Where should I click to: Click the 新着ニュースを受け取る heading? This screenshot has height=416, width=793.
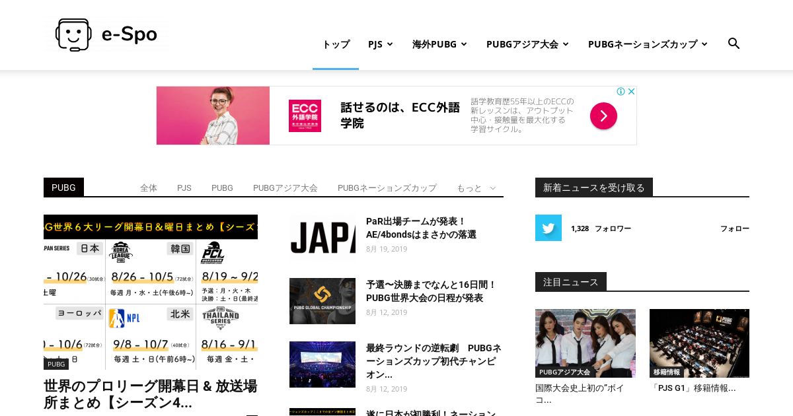pos(594,188)
